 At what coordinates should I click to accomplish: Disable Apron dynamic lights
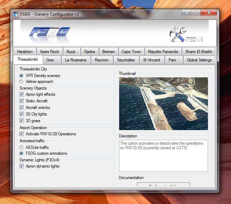(x=22, y=166)
